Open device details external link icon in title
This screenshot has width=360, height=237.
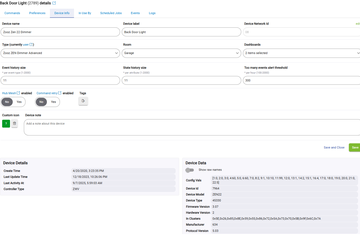tap(54, 3)
